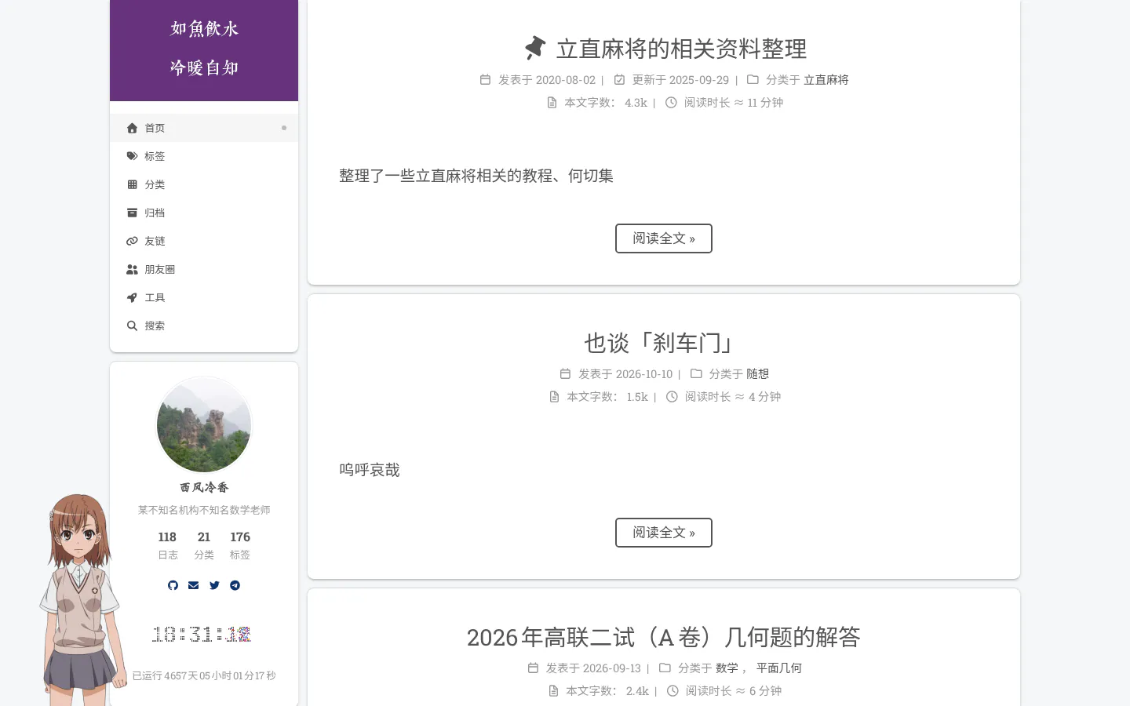Screen dimensions: 1130x706
Task: Select 友链 in the sidebar menu
Action: coord(204,241)
